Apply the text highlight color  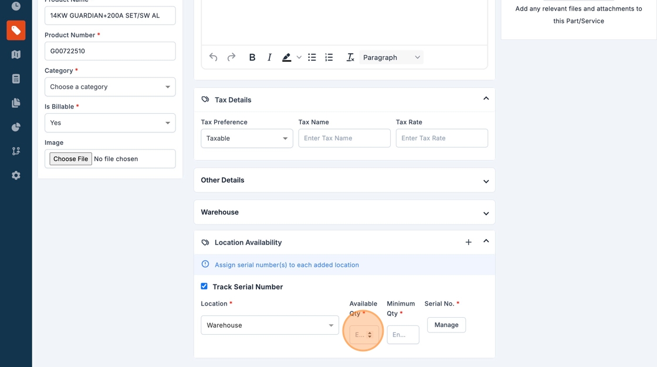(x=287, y=57)
